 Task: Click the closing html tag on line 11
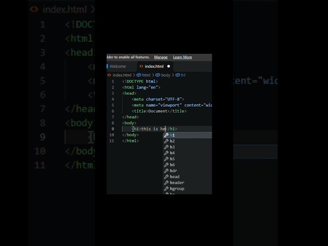coord(130,141)
